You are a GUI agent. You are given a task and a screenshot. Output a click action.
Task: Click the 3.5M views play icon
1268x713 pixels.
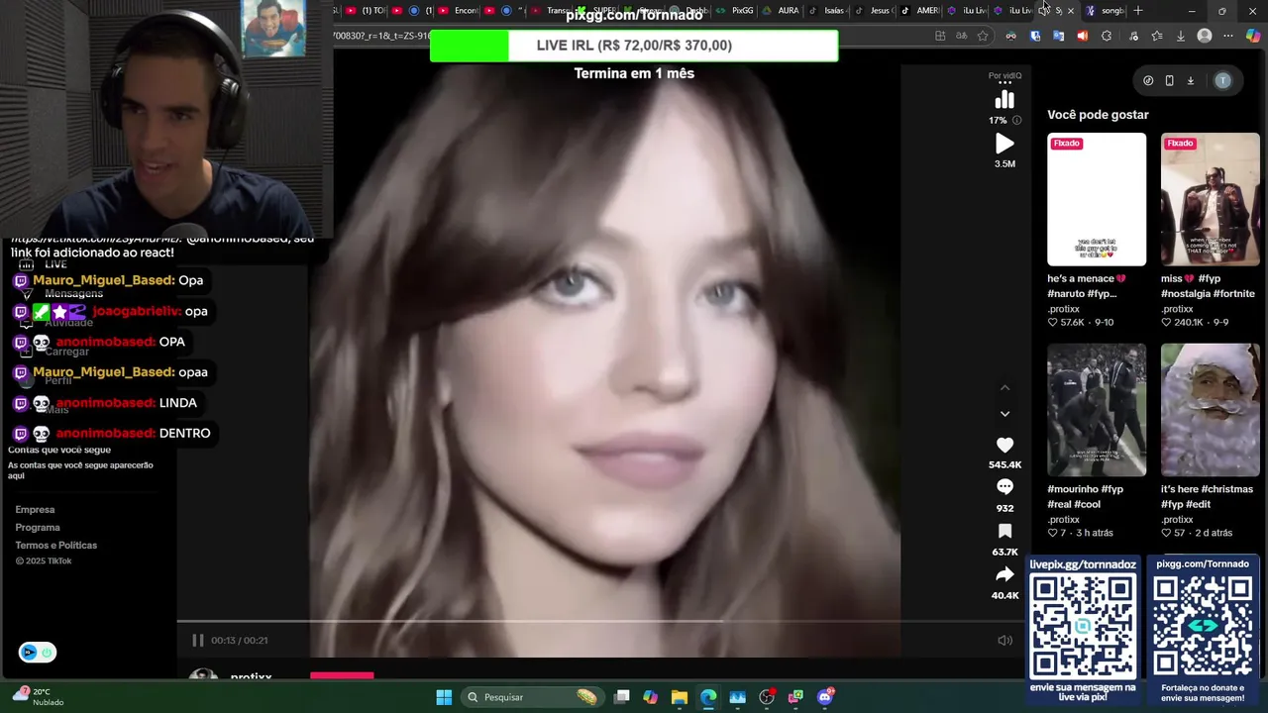1004,145
